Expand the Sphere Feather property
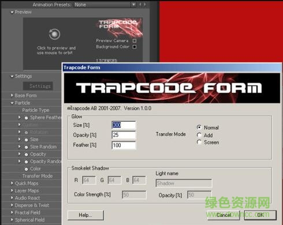 19,117
